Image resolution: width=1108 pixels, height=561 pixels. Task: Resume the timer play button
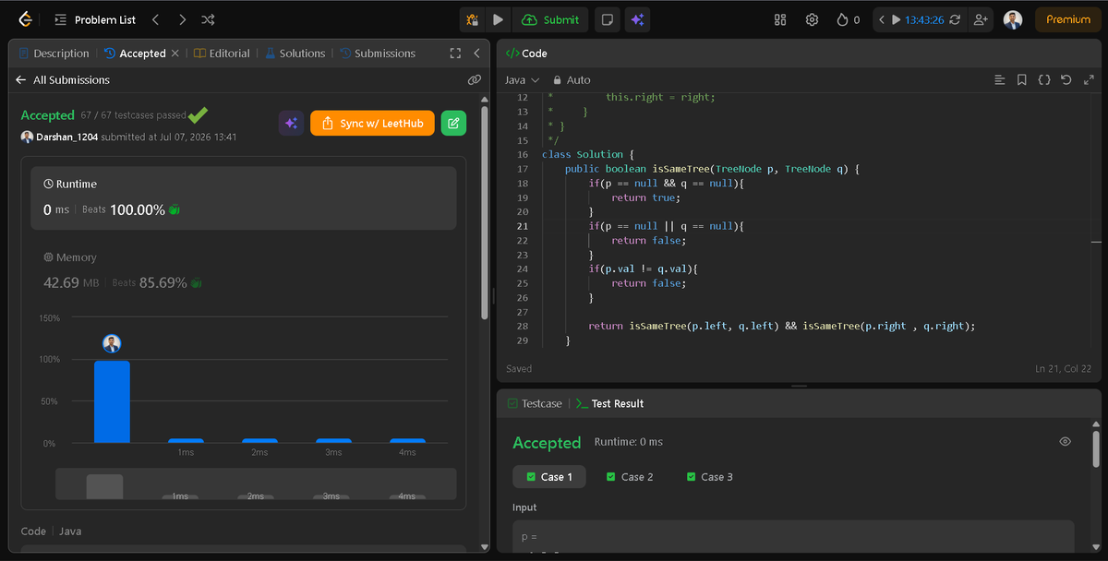[896, 19]
